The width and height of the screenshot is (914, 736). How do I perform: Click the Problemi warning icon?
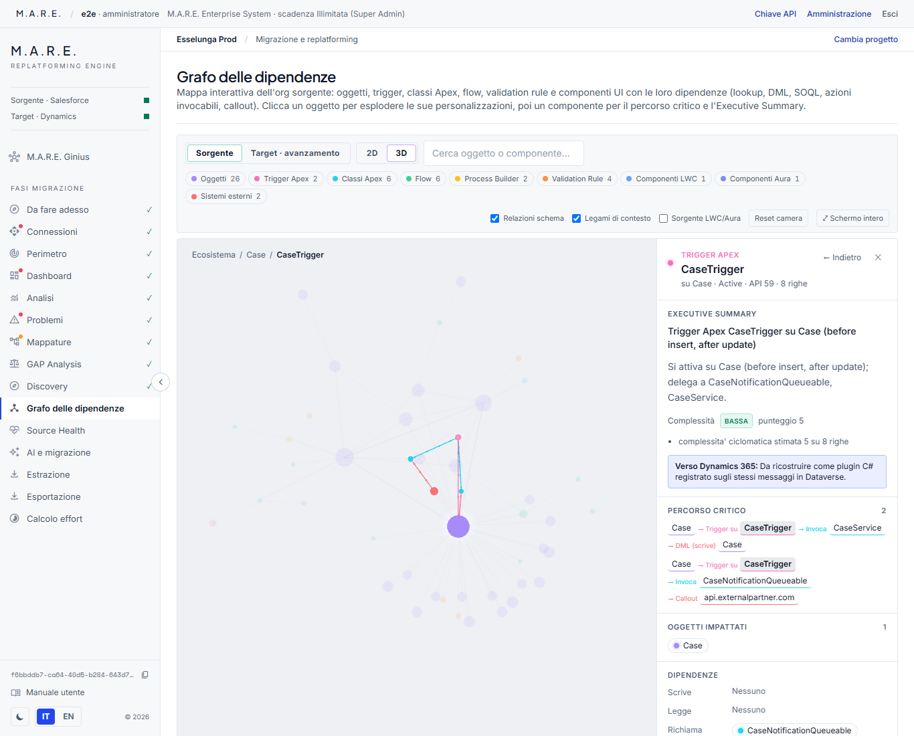pos(14,320)
